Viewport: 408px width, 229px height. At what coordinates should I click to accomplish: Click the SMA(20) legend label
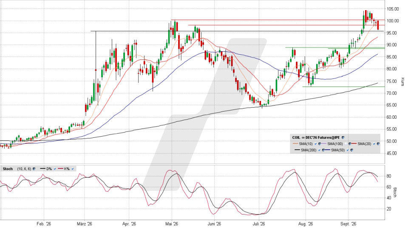coord(364,144)
